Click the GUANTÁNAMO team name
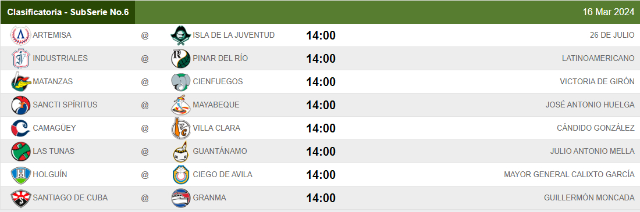Screen dimensions: 640x212 click(x=220, y=151)
